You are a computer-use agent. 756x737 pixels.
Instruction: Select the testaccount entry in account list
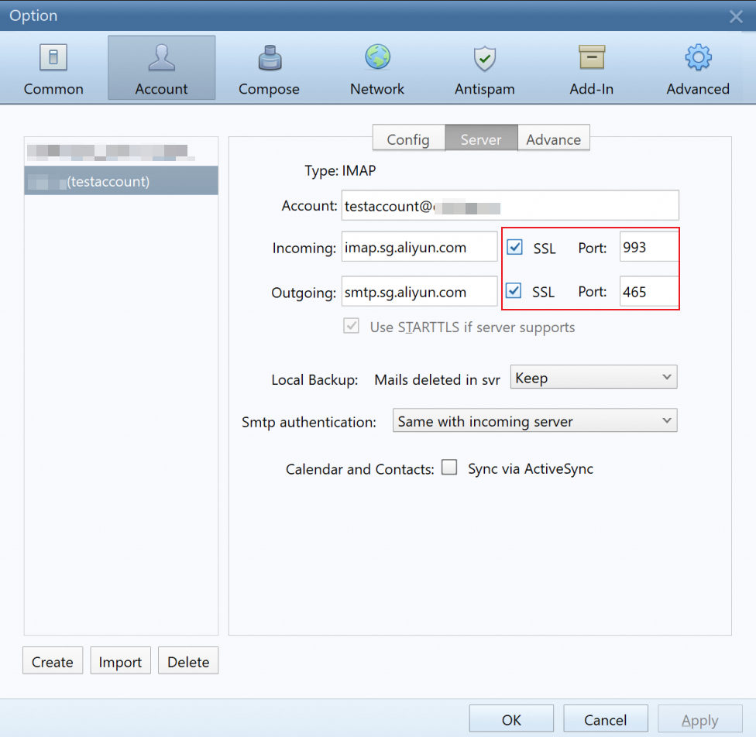coord(121,181)
